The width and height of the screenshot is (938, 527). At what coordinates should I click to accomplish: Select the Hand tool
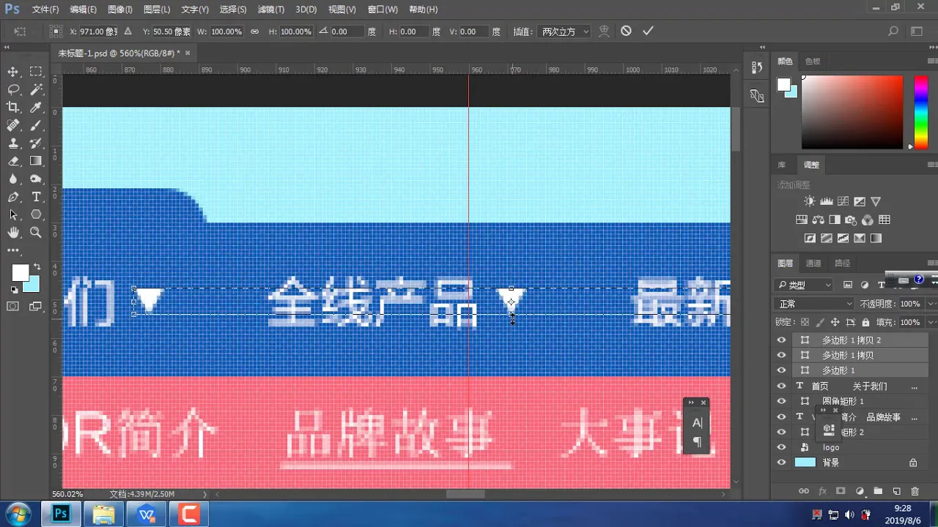(x=13, y=233)
